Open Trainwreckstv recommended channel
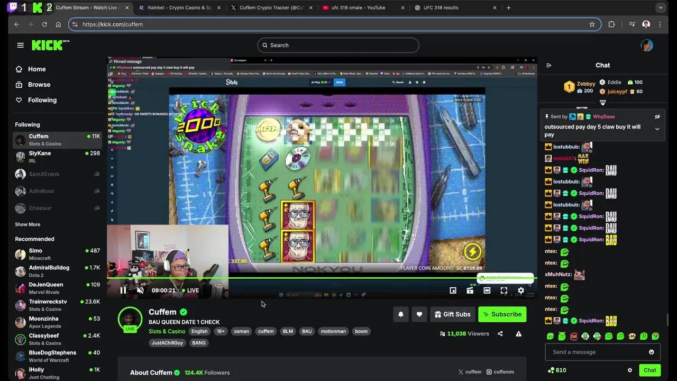Viewport: 677px width, 381px height. point(57,305)
